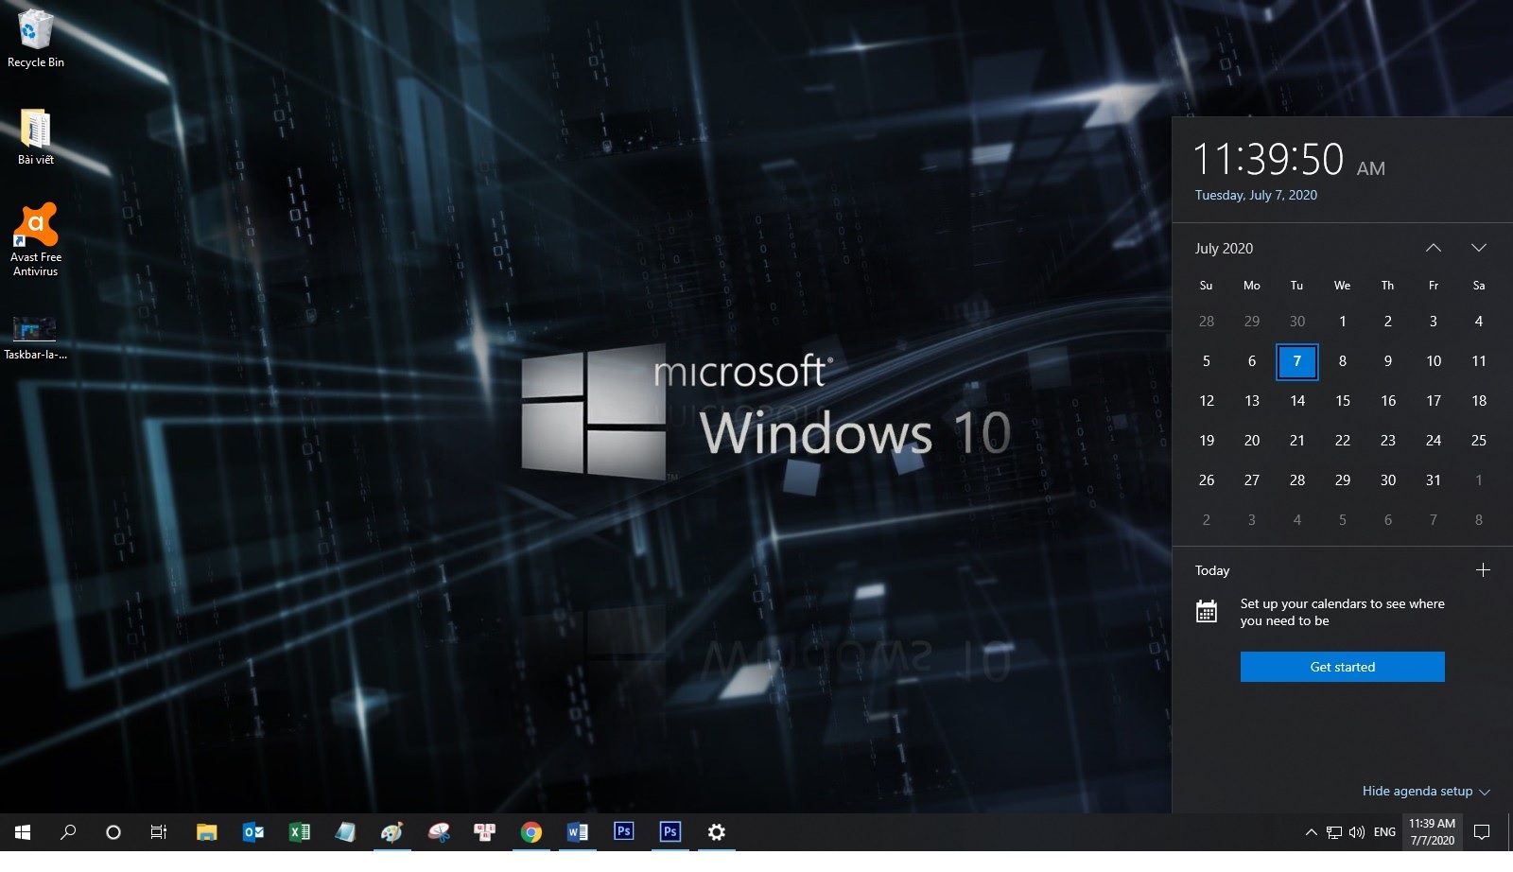This screenshot has width=1513, height=872.
Task: Click the Tuesday, July 7, 2020 date link
Action: click(x=1256, y=195)
